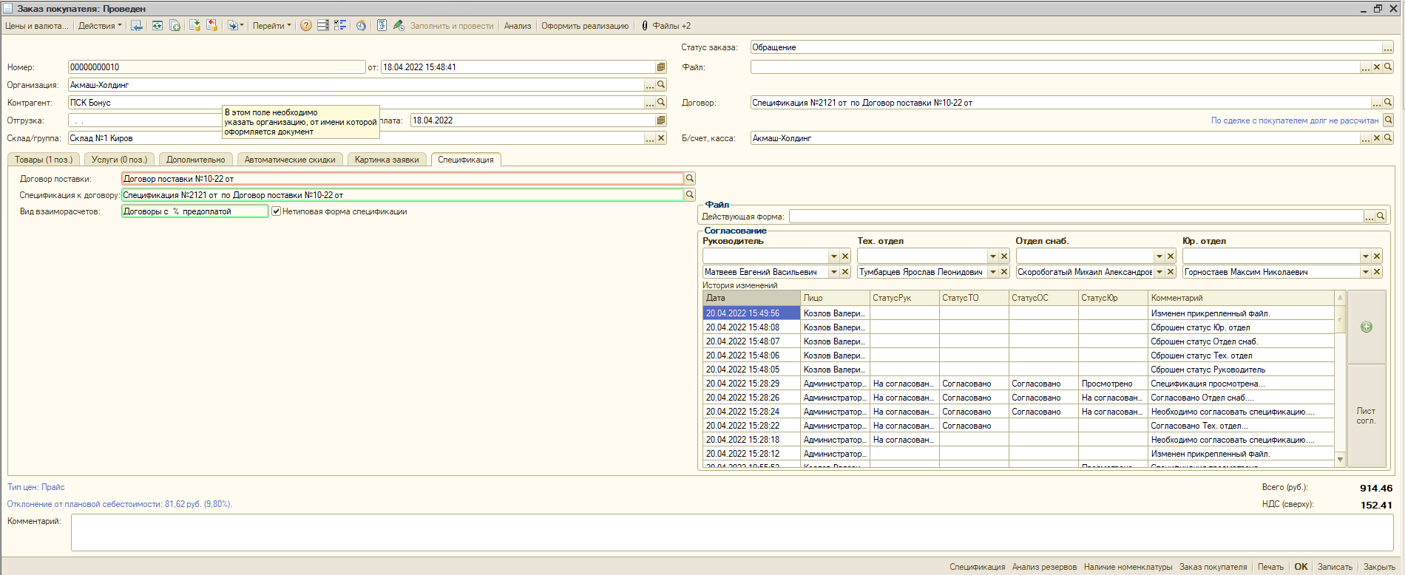The width and height of the screenshot is (1405, 575).
Task: Open calendar picker for order date
Action: coord(661,67)
